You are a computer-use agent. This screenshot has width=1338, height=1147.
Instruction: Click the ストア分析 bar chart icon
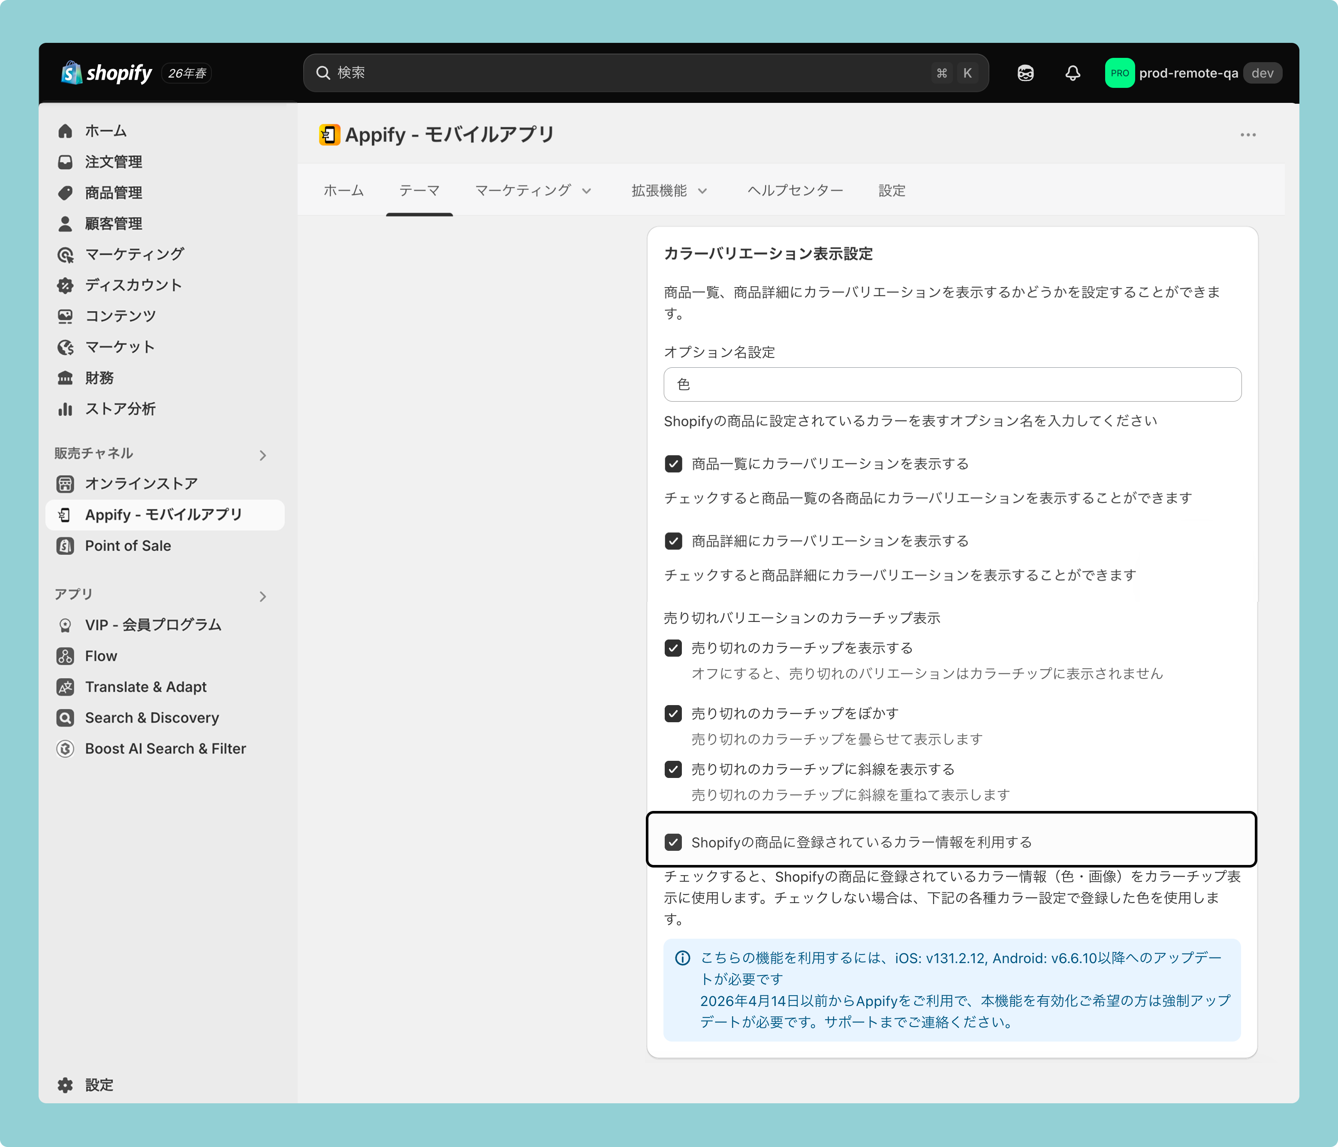pos(65,408)
